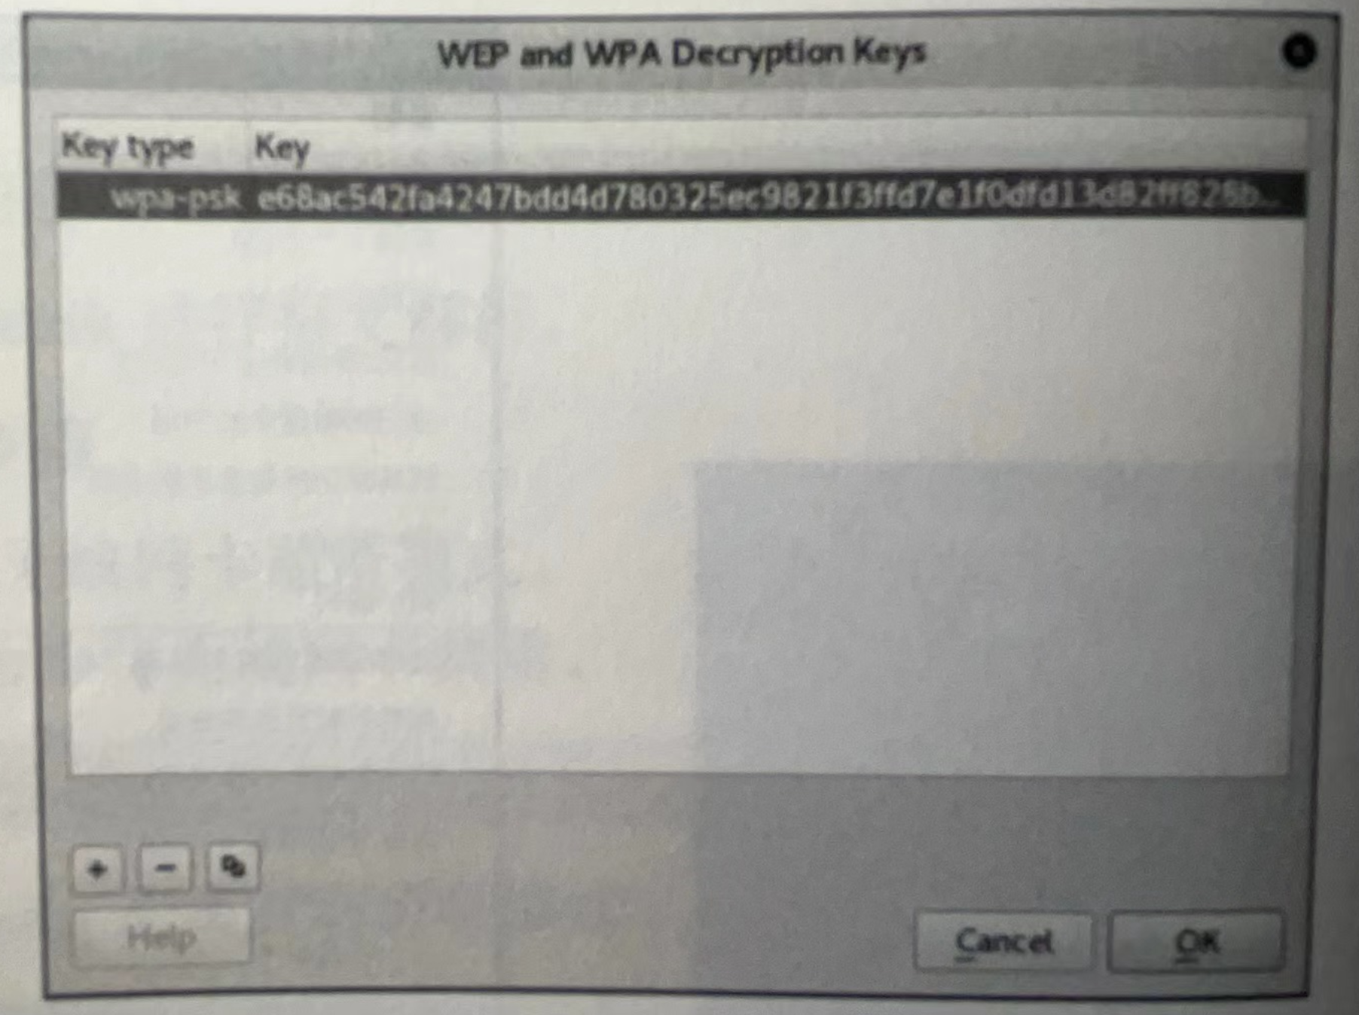Sort by the Key column header
The height and width of the screenshot is (1015, 1359).
click(282, 148)
